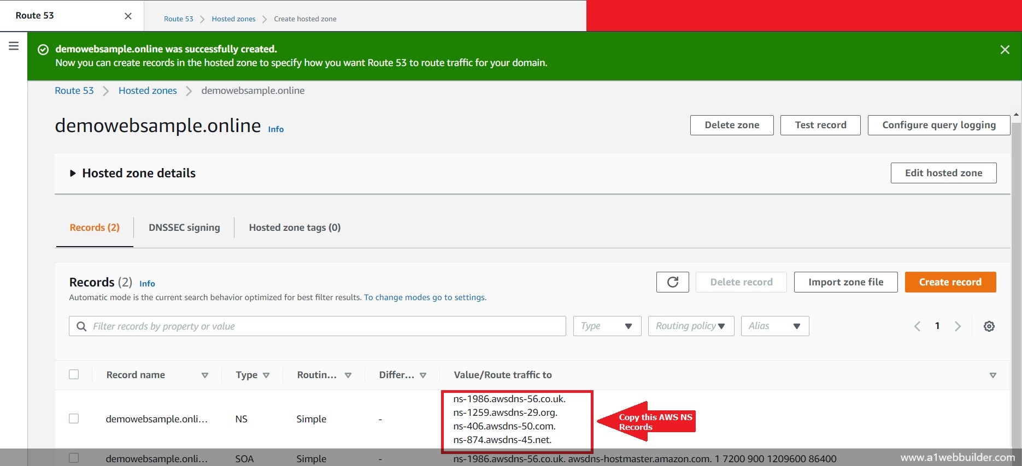Image resolution: width=1022 pixels, height=466 pixels.
Task: Click ns-1986.awsdns-56.co.uk. name server value
Action: pos(509,399)
